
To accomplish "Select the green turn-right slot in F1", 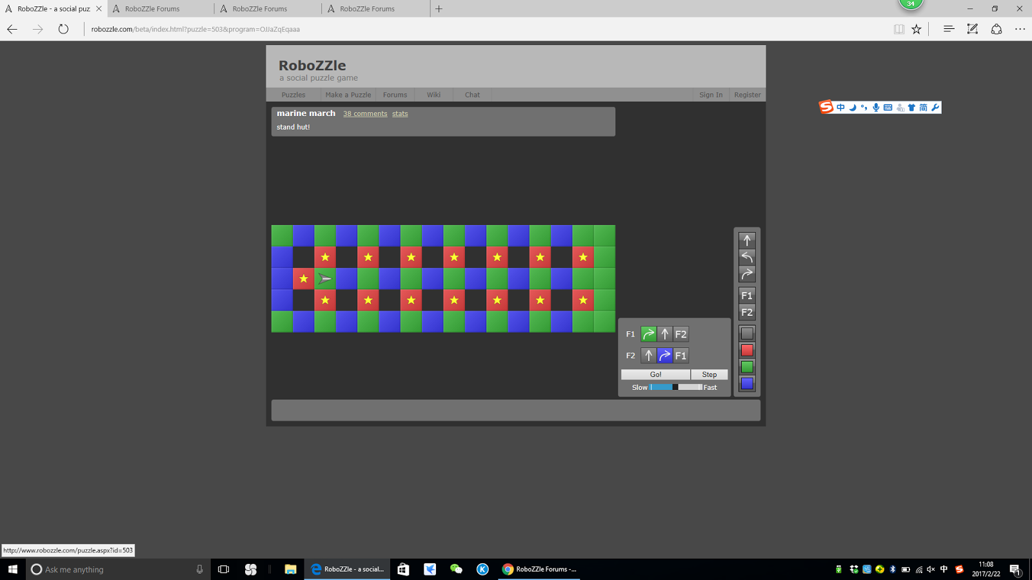I will [649, 334].
